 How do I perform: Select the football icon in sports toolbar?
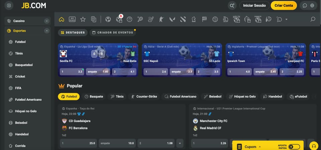point(108,19)
